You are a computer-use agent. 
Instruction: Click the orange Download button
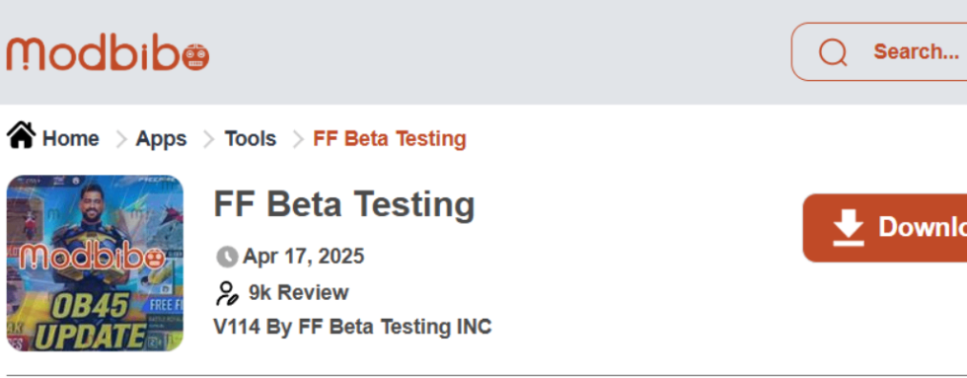click(885, 228)
